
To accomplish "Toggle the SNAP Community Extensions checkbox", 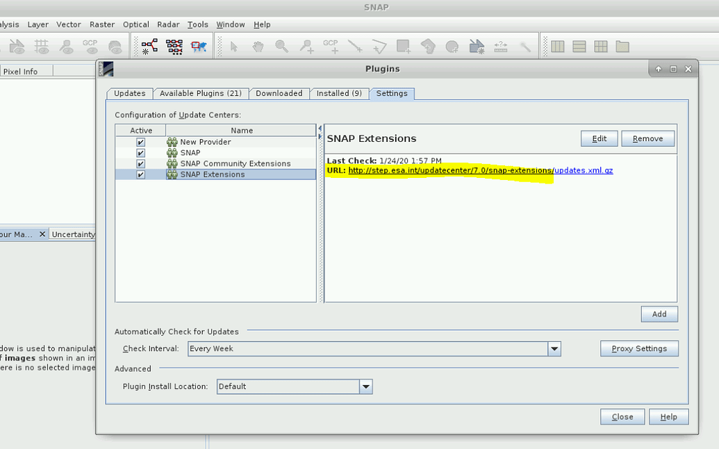I will (140, 163).
